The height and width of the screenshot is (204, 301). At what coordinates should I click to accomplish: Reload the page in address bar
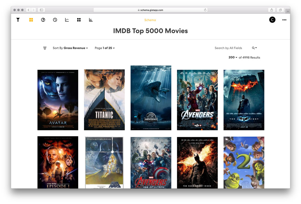click(x=205, y=10)
